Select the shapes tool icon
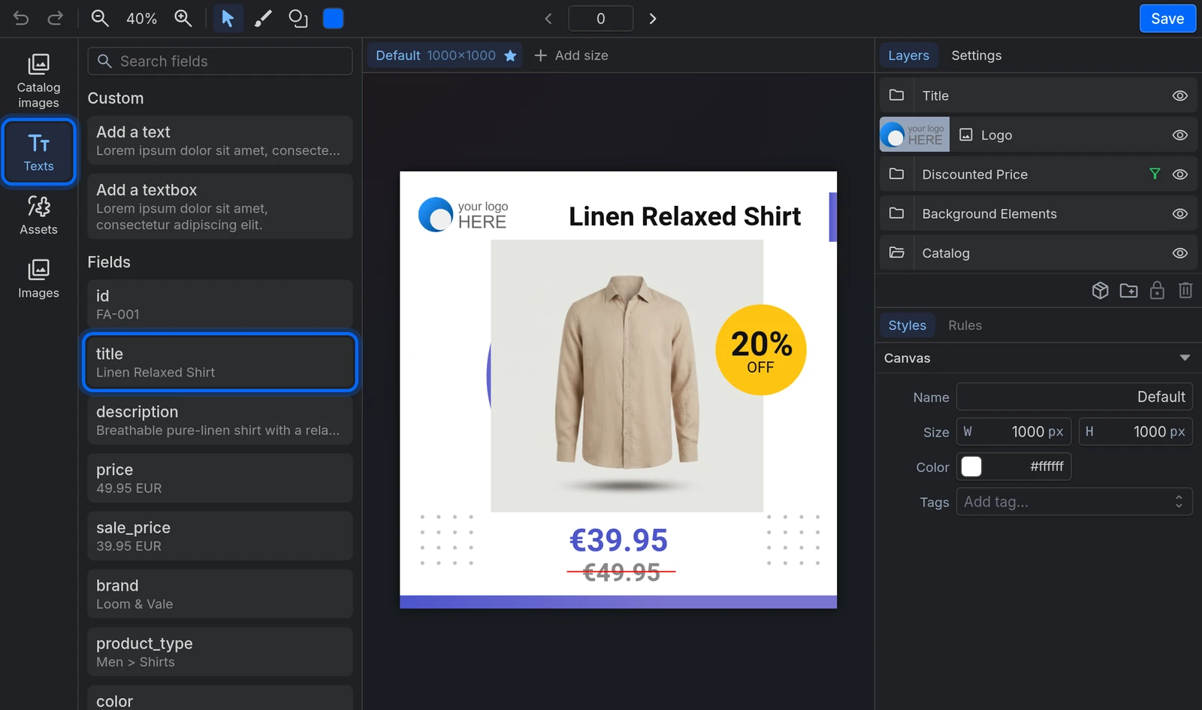Viewport: 1202px width, 710px height. [298, 19]
